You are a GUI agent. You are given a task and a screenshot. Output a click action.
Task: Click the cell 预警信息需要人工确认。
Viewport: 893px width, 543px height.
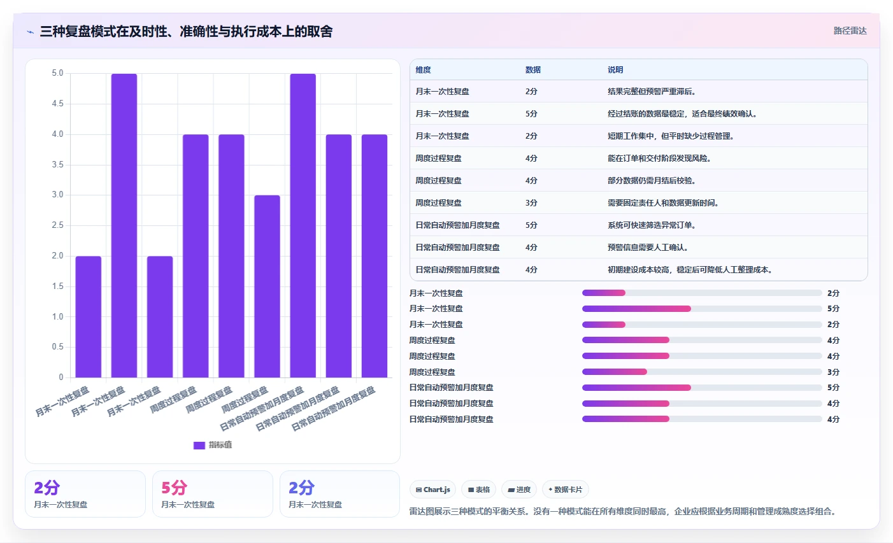coord(648,248)
